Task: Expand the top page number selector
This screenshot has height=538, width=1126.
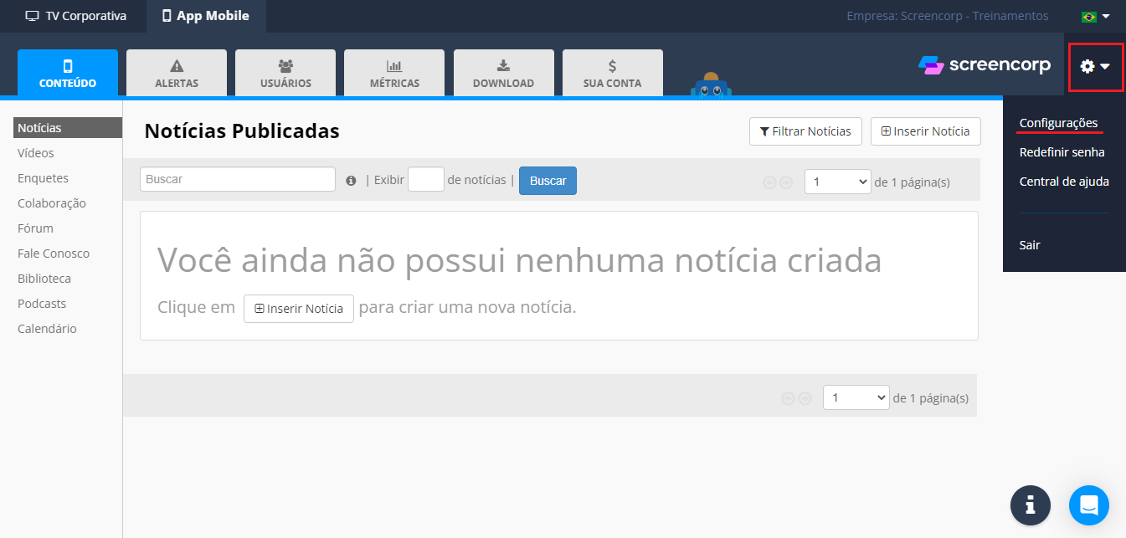Action: tap(838, 182)
